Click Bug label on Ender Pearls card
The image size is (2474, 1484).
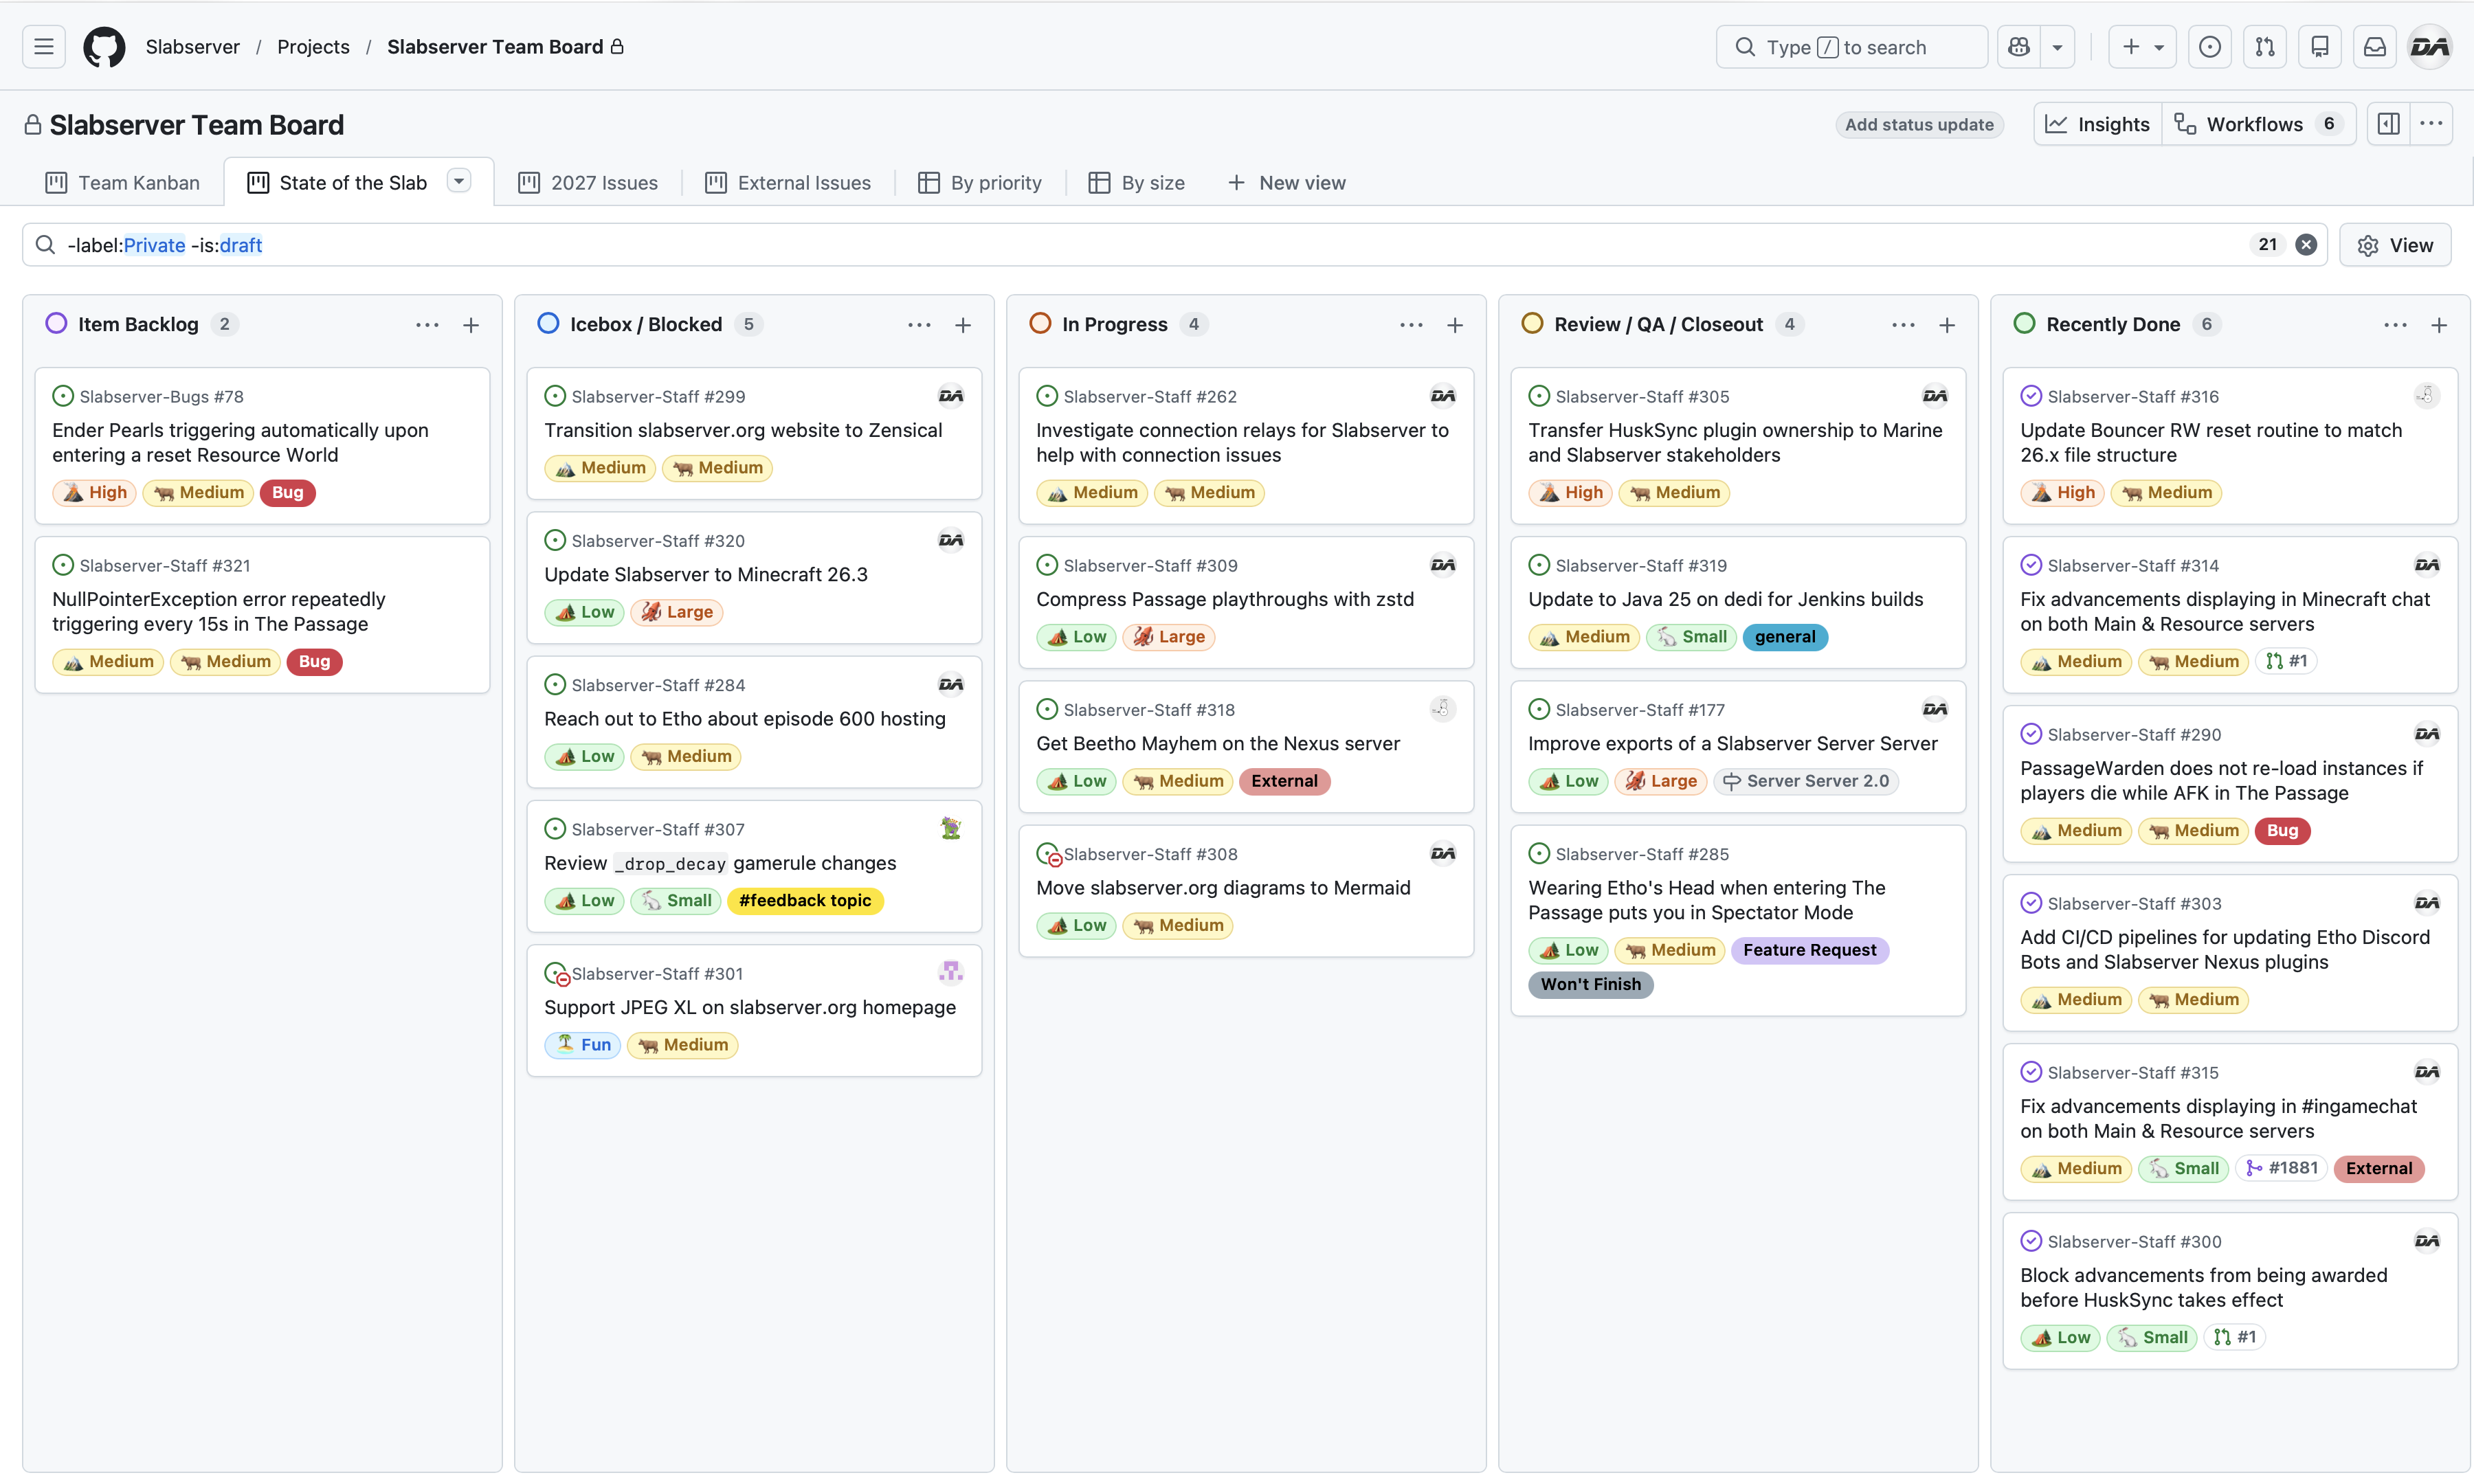[x=287, y=492]
